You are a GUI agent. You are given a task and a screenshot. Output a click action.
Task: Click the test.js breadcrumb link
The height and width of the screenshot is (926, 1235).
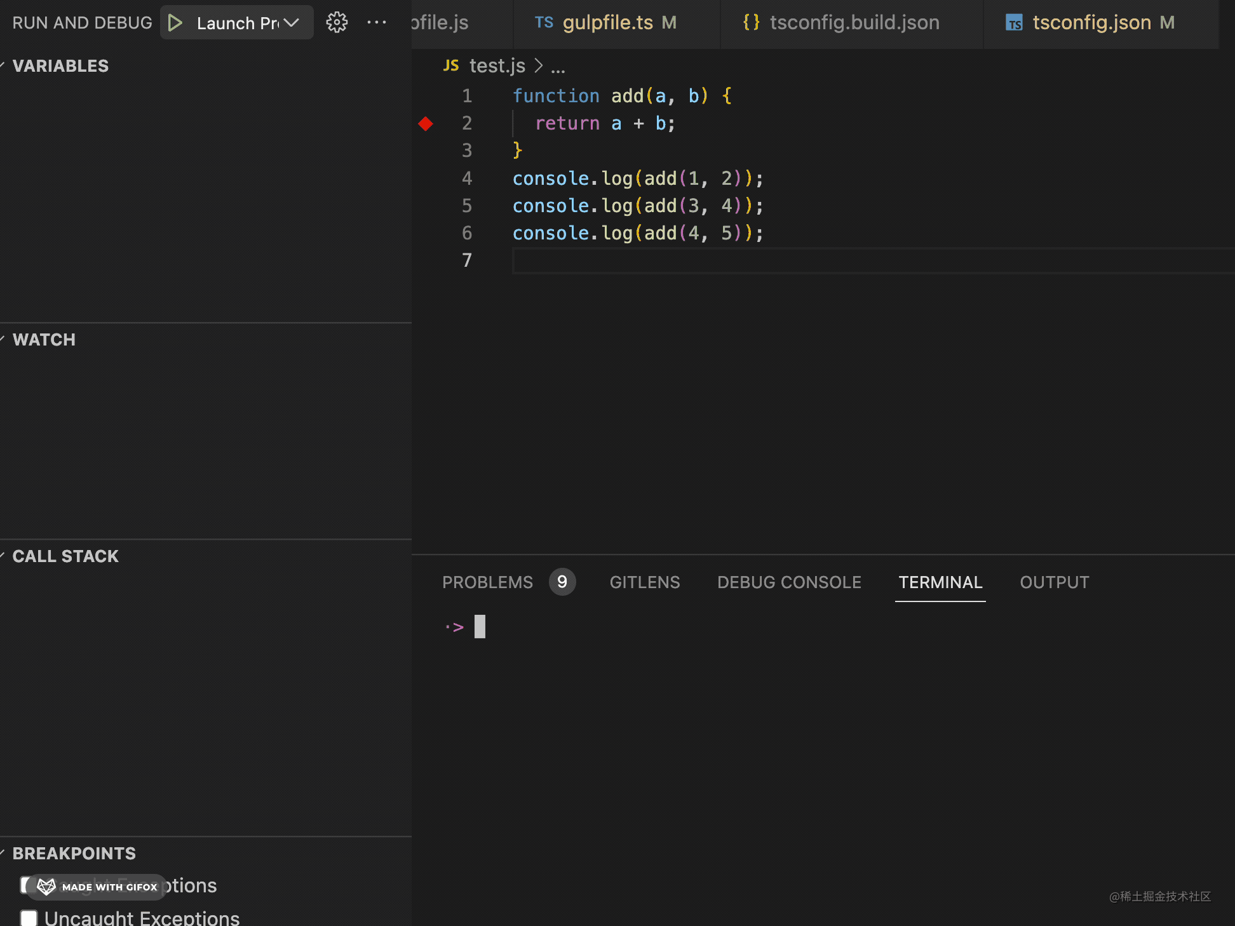497,65
